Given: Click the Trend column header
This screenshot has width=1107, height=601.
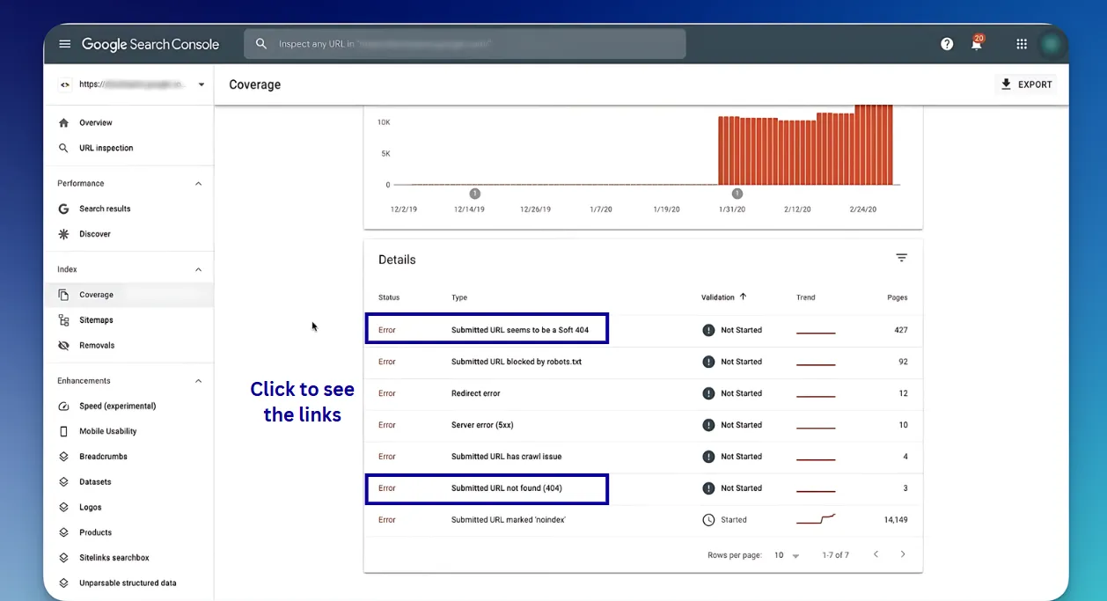Looking at the screenshot, I should 806,297.
